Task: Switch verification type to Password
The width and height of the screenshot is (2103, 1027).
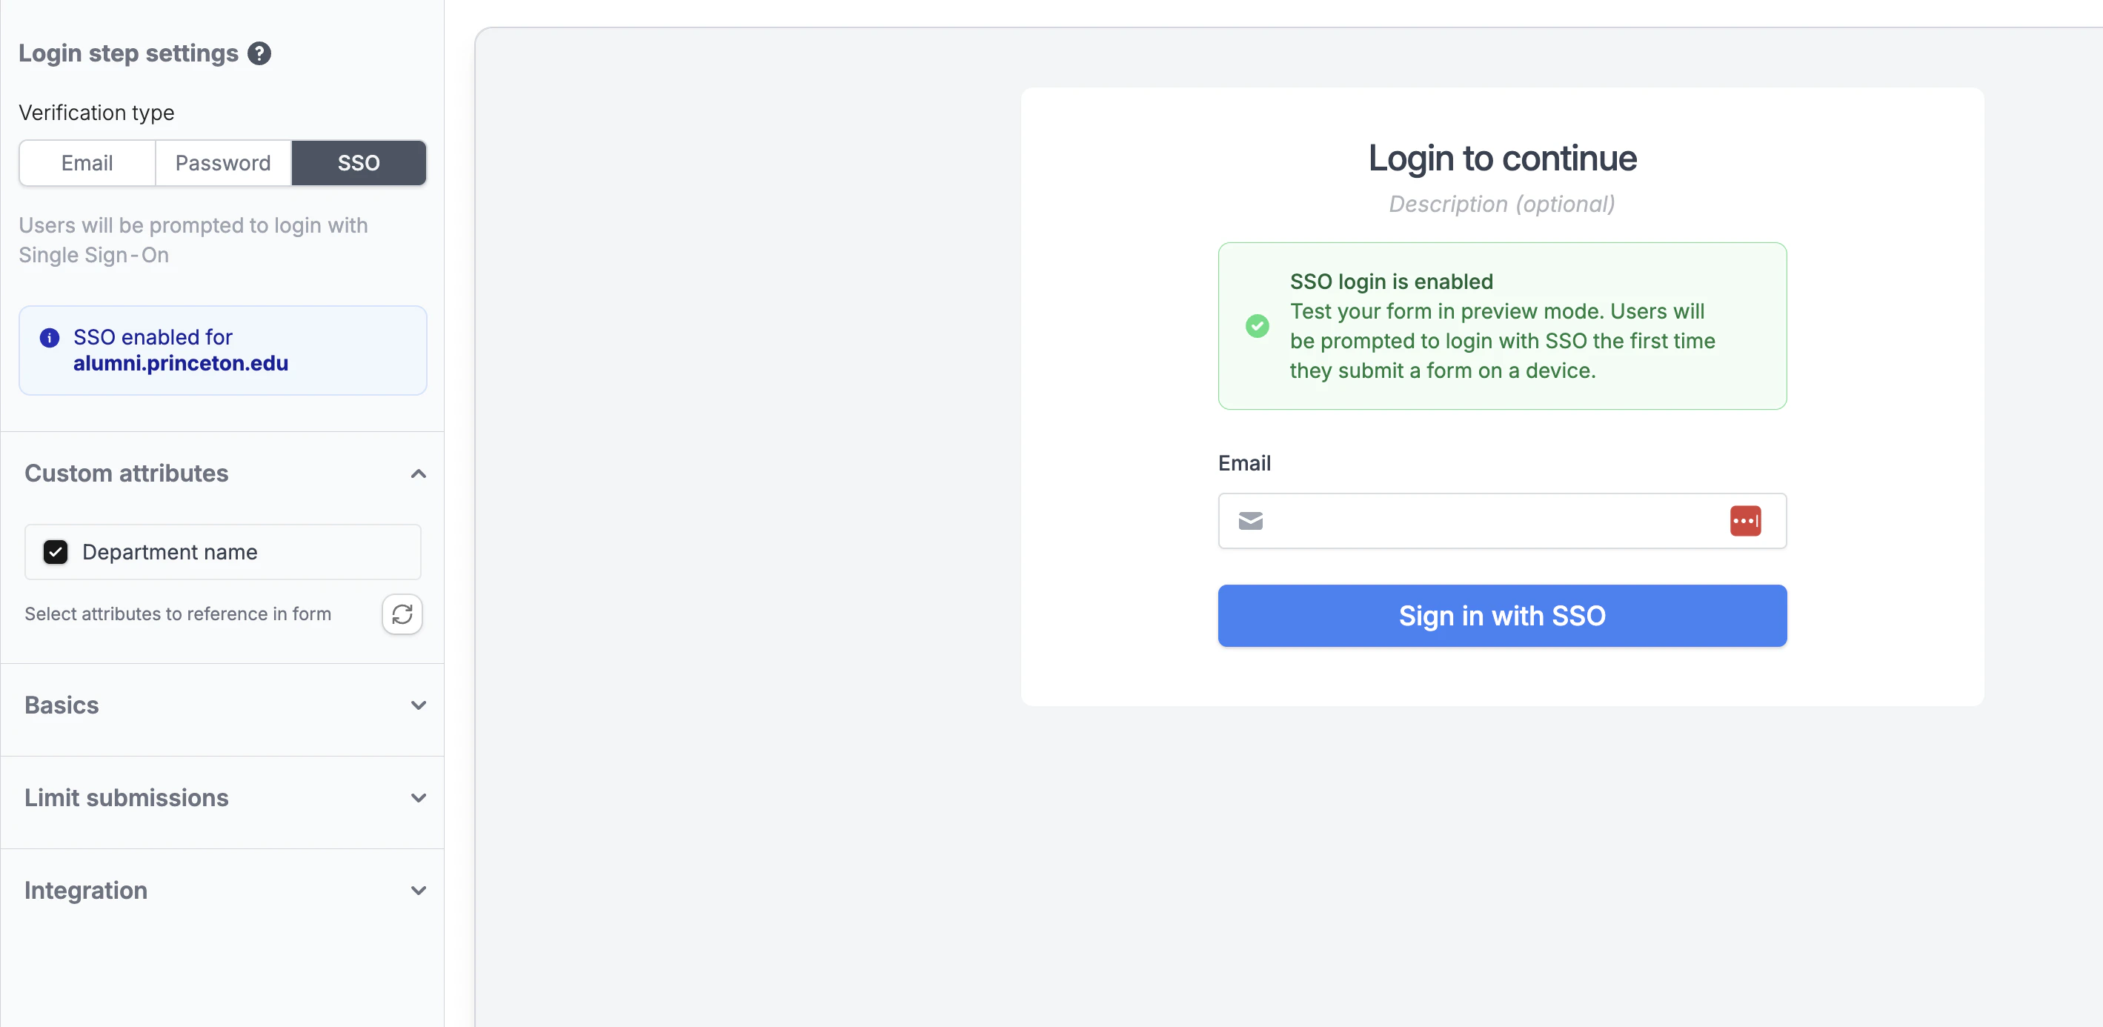Action: (222, 162)
